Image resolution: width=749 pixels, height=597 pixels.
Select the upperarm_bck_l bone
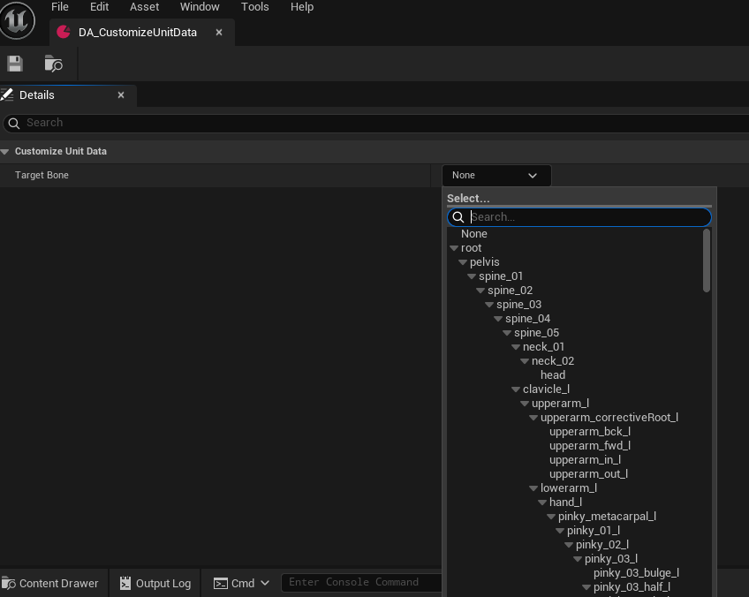[590, 432]
